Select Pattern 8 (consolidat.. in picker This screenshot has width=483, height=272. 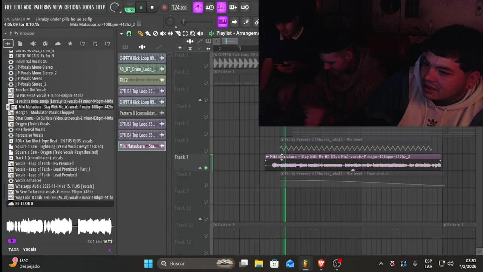point(142,113)
